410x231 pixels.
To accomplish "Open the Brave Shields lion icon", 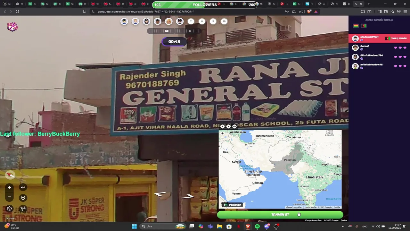I will pyautogui.click(x=309, y=12).
